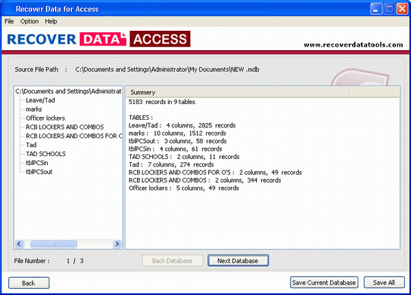Click the Next Database button
Image resolution: width=411 pixels, height=295 pixels.
point(238,261)
